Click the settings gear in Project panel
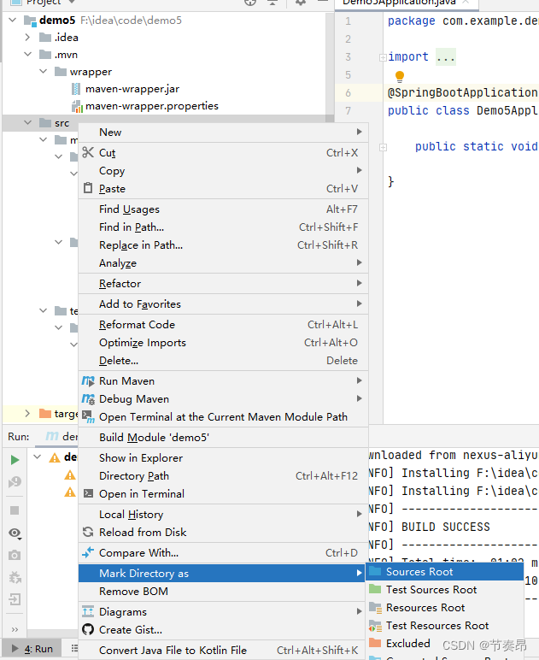This screenshot has height=660, width=539. pyautogui.click(x=300, y=2)
